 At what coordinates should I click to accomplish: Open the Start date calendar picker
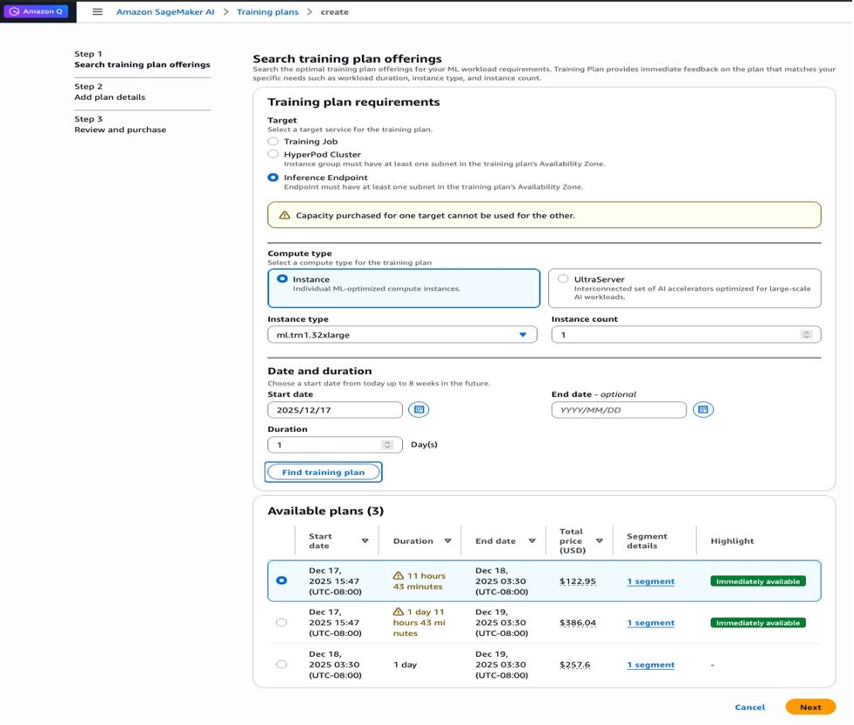[x=417, y=409]
